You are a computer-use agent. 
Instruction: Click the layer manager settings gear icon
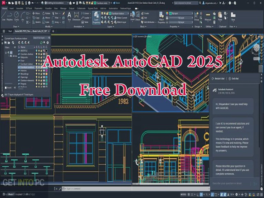tap(48, 43)
